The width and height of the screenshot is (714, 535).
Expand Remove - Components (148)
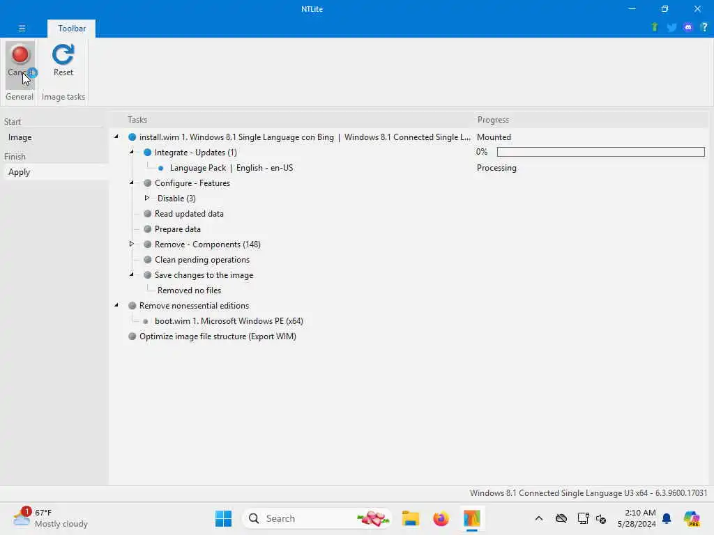[x=132, y=244]
